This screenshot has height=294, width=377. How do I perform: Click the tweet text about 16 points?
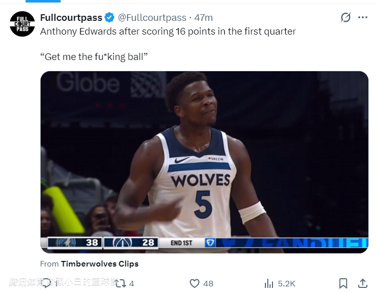167,32
